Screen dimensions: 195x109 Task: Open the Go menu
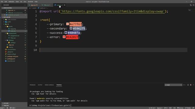(21, 2)
